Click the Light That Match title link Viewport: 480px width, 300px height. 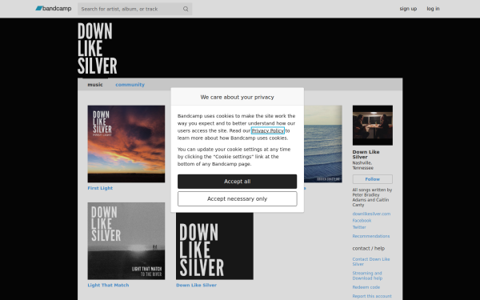point(108,285)
